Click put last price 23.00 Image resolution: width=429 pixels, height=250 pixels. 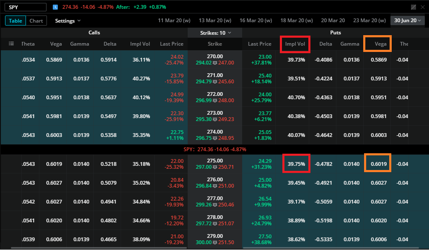(x=265, y=57)
